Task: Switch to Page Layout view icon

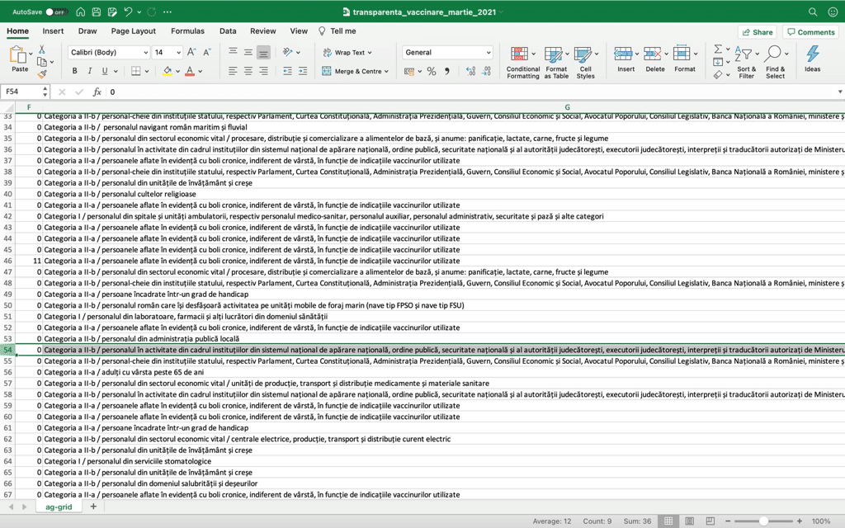Action: (689, 521)
